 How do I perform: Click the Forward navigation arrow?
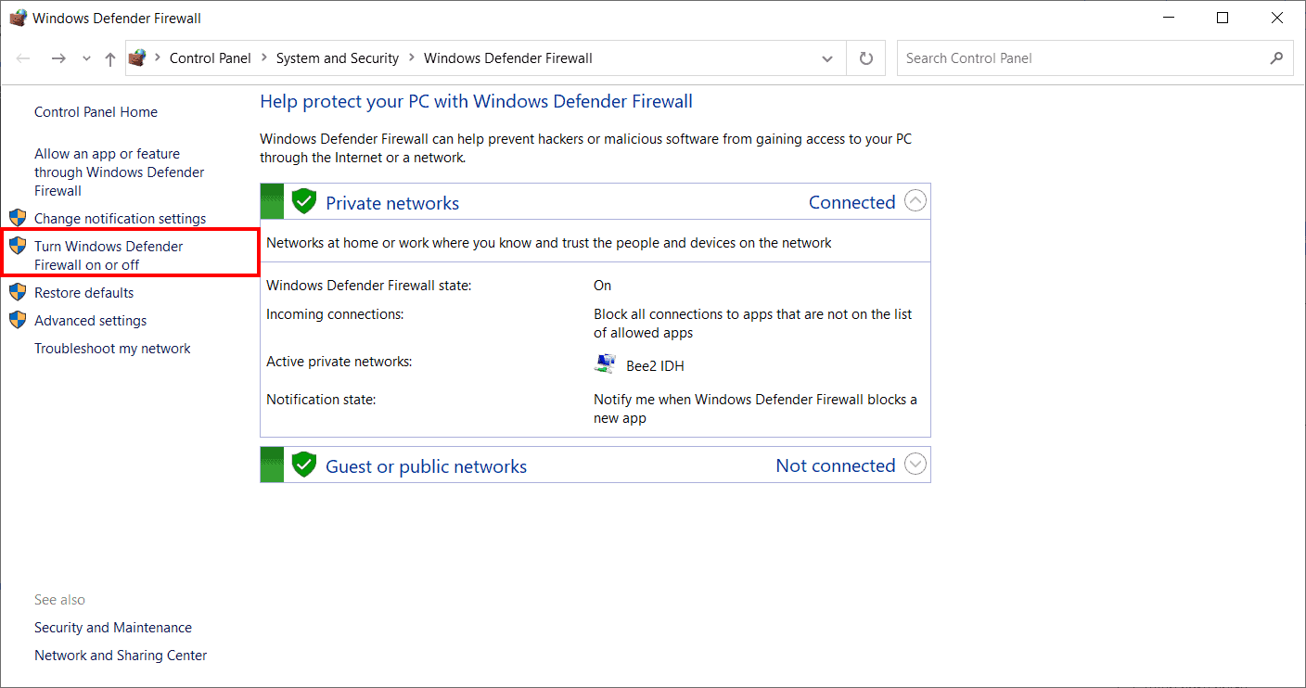coord(58,58)
